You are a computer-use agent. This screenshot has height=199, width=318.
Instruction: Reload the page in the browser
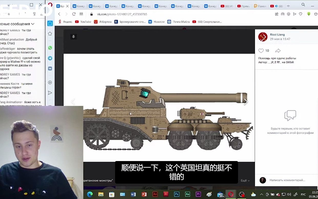pos(74,14)
